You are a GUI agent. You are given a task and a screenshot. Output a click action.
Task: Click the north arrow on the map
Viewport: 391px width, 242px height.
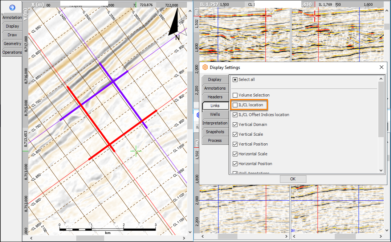[177, 24]
